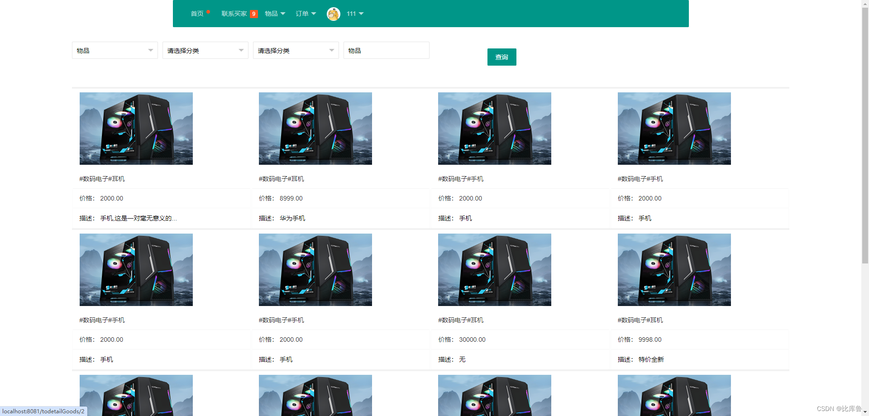Select the 价格: 9998.00 text

point(640,339)
